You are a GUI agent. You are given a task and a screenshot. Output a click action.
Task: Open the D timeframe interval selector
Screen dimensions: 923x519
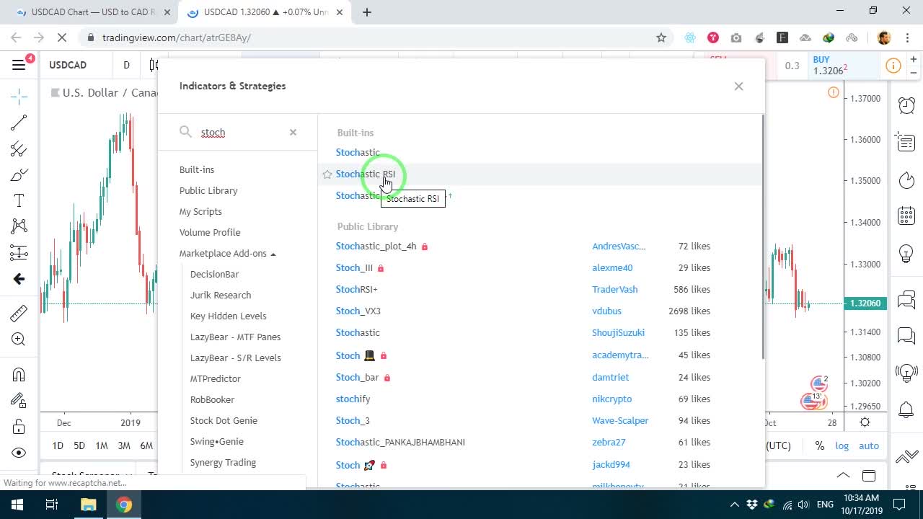tap(126, 65)
